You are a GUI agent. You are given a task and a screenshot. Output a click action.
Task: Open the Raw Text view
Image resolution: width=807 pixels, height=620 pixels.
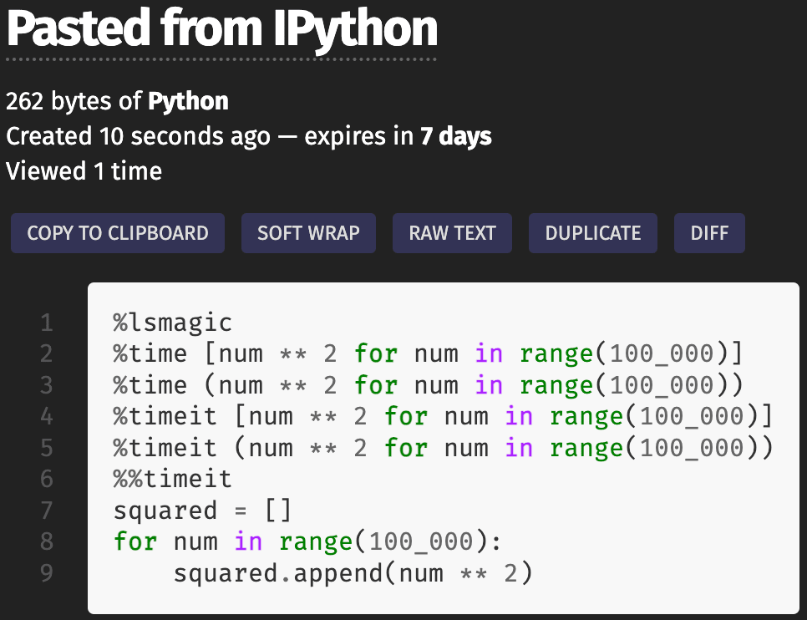pyautogui.click(x=452, y=233)
